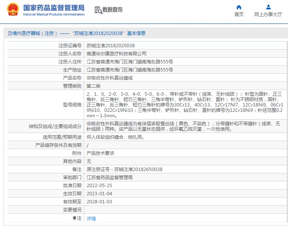The width and height of the screenshot is (288, 226).
Task: Click the national emblem logo
Action: (x=12, y=10)
